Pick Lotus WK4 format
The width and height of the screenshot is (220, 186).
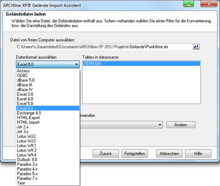click(x=48, y=155)
